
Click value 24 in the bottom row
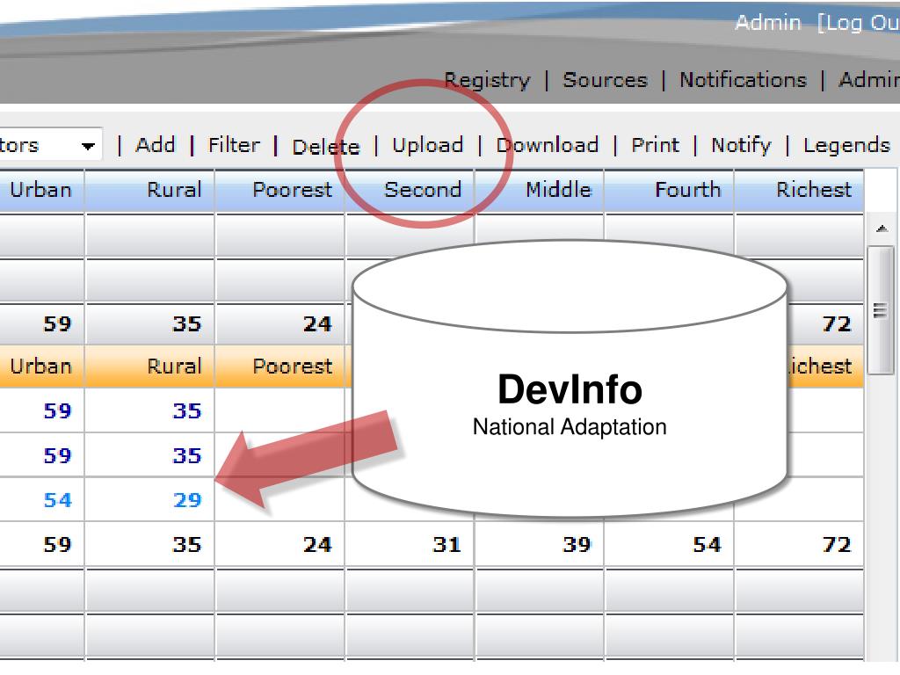[x=317, y=545]
